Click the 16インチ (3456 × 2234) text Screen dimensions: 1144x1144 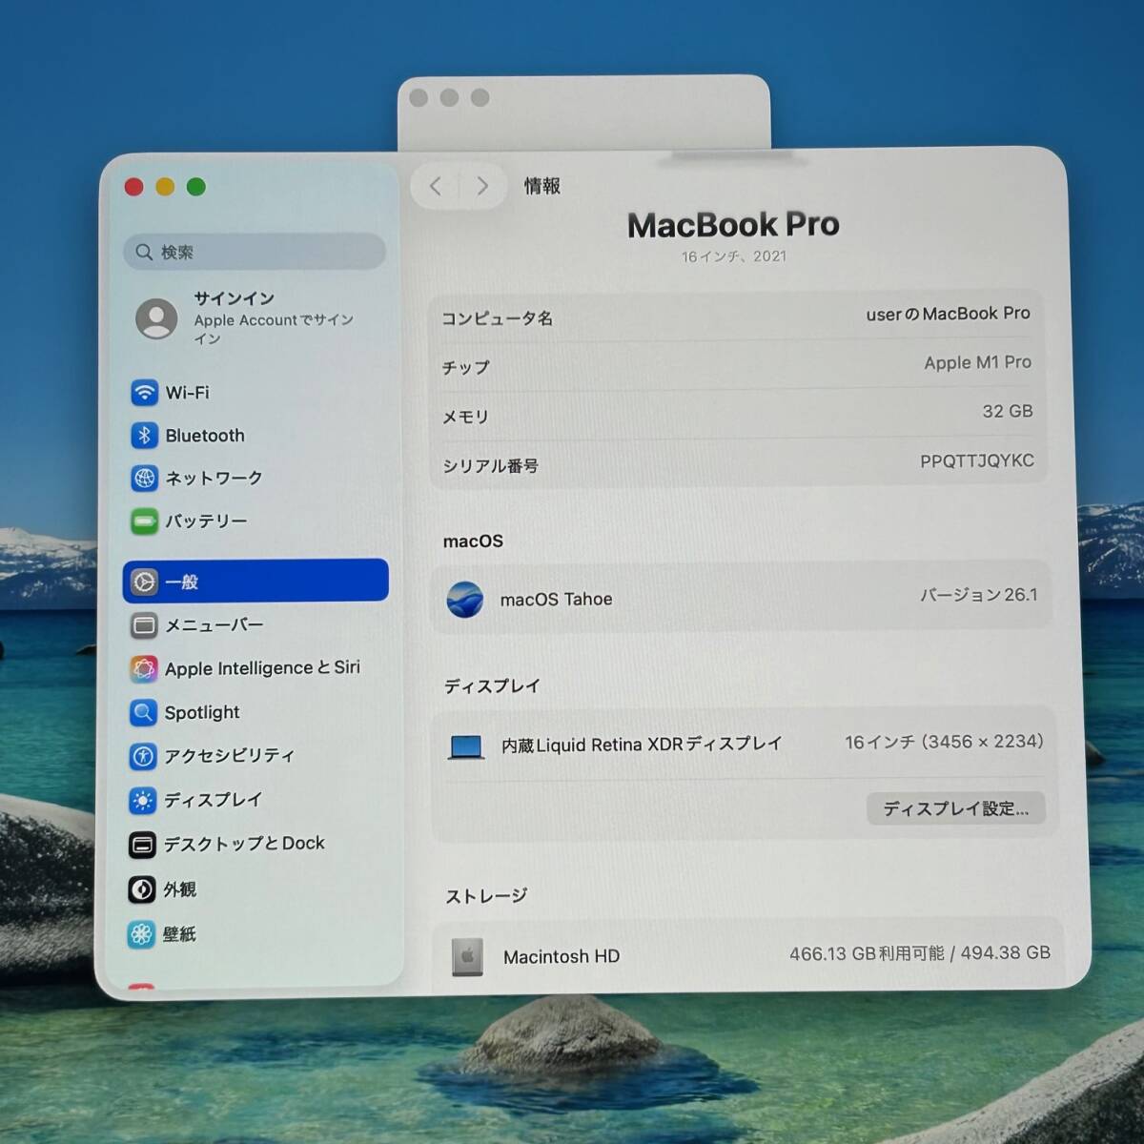(944, 742)
